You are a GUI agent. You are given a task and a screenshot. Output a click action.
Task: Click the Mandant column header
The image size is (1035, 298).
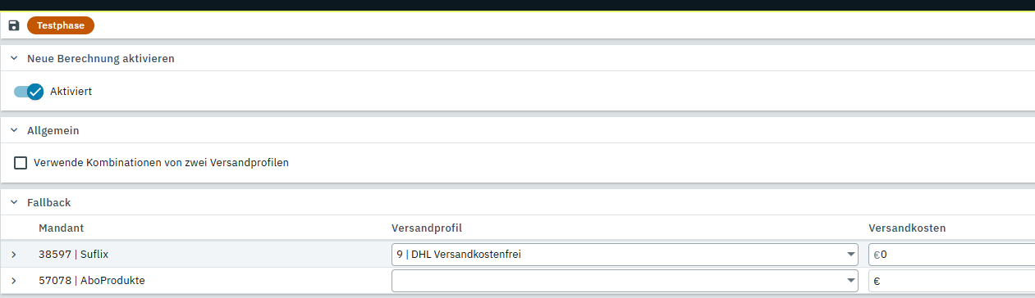[62, 228]
